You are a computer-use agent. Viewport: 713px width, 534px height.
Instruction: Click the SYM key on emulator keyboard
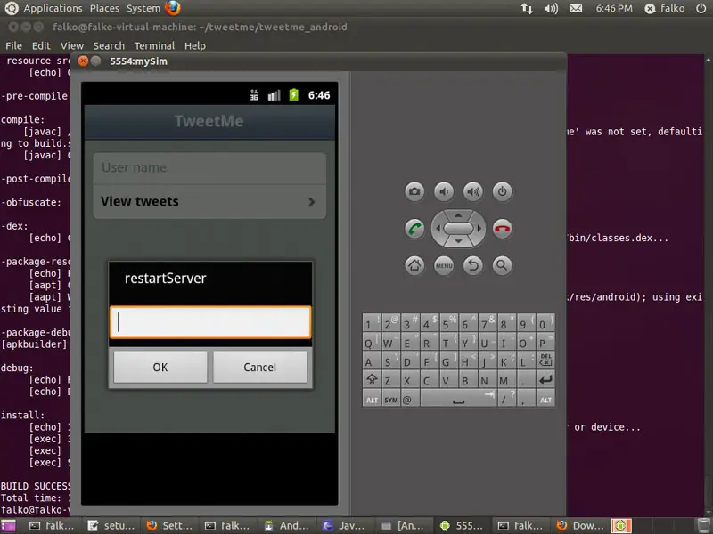(391, 398)
